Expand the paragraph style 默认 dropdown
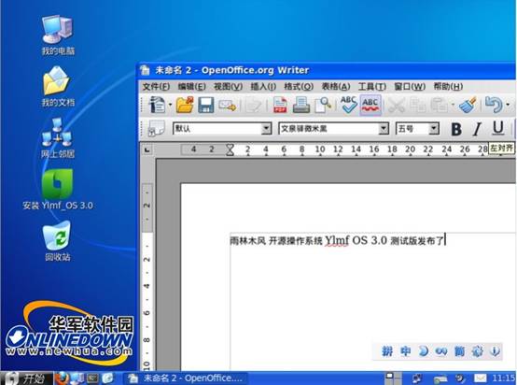 (266, 128)
